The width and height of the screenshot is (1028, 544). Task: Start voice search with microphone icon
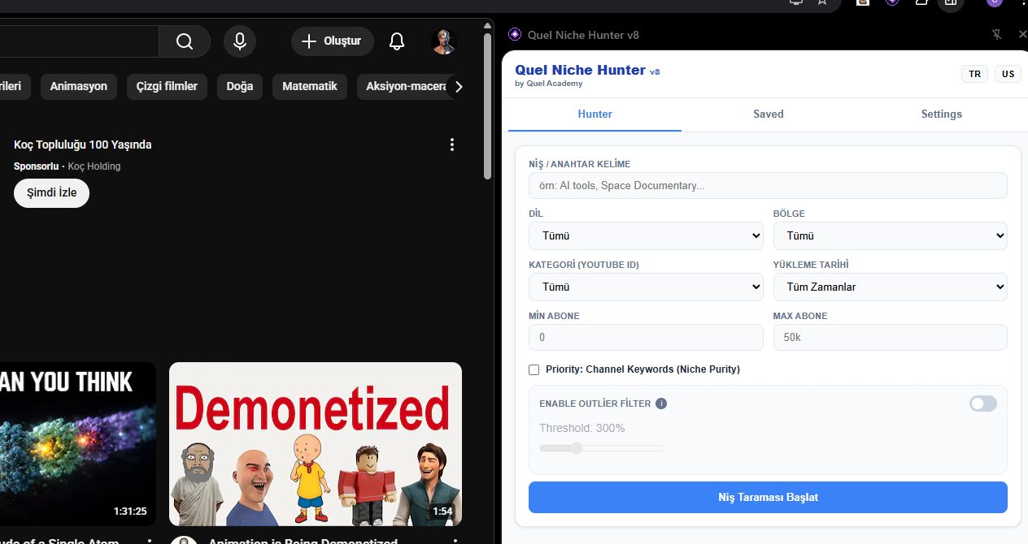pos(240,41)
